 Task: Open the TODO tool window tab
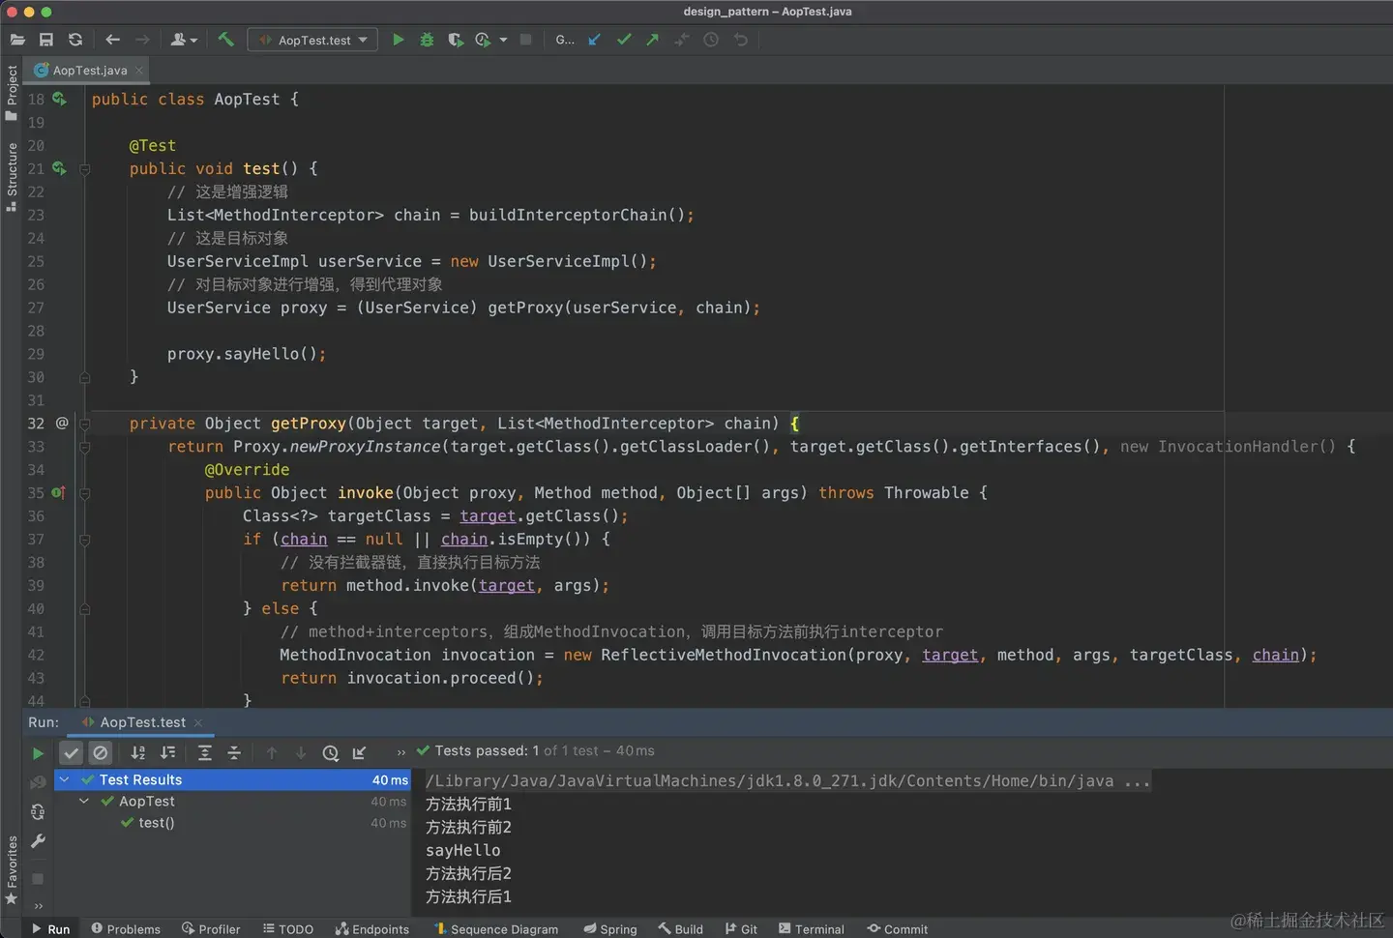[288, 929]
